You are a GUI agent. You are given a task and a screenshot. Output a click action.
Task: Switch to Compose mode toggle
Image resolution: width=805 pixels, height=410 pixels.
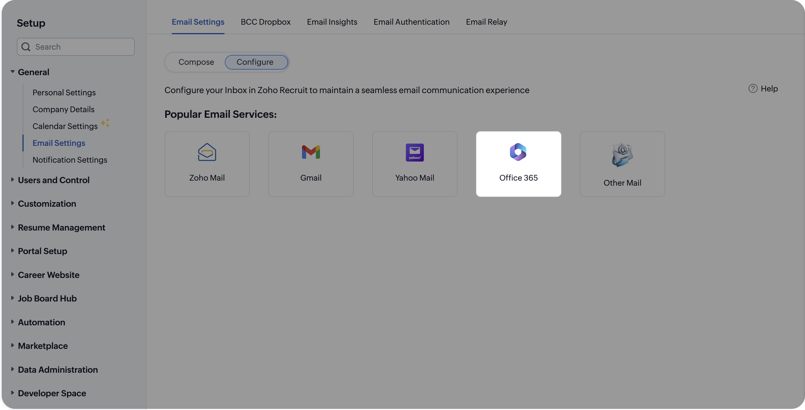coord(196,62)
